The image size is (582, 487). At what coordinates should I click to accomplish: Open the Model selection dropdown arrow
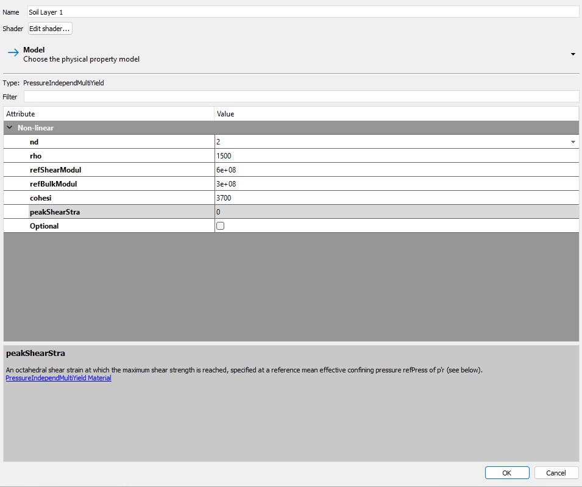pyautogui.click(x=573, y=54)
